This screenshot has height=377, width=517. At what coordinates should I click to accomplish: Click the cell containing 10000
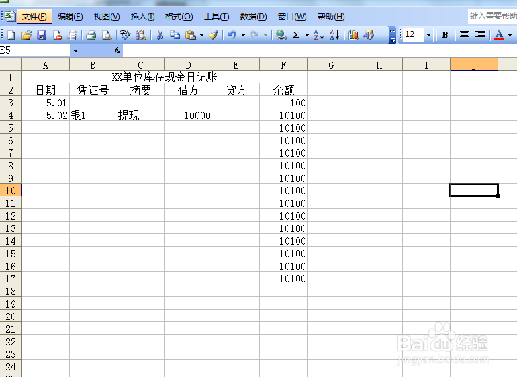(x=188, y=115)
